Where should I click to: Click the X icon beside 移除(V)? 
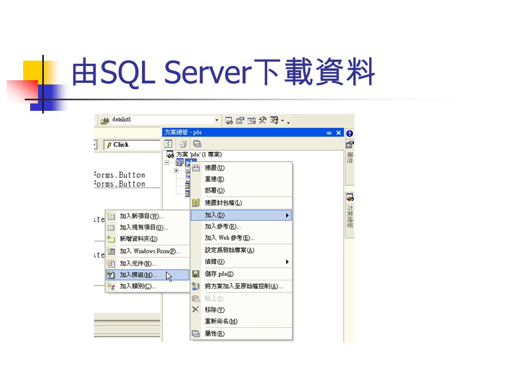tap(195, 310)
